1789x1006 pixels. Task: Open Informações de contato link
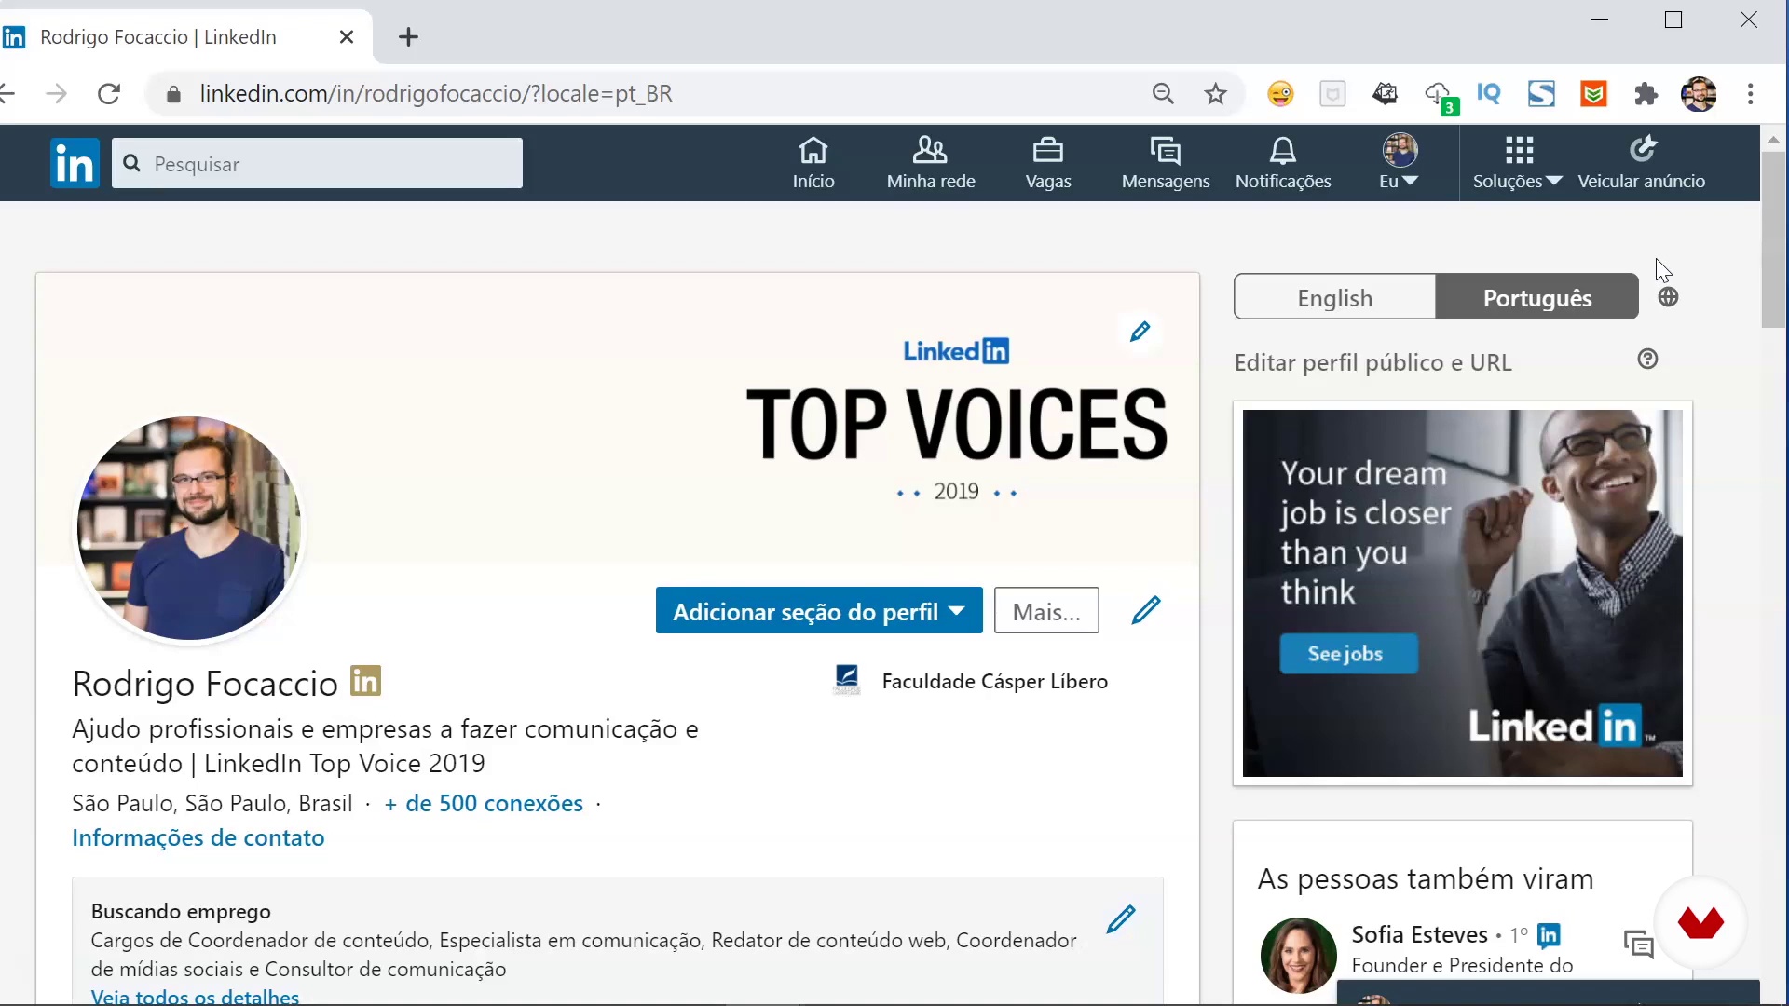coord(198,837)
